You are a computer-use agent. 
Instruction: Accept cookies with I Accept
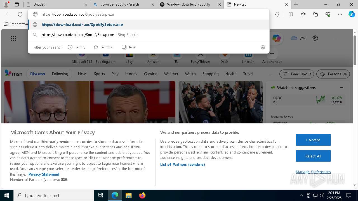[x=313, y=140]
